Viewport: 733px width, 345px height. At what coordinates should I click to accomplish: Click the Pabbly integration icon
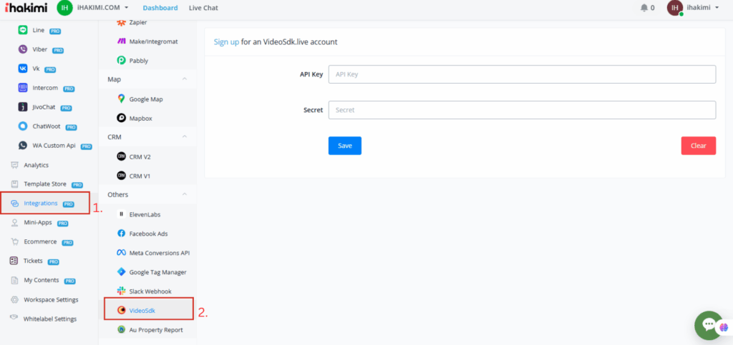(x=121, y=61)
